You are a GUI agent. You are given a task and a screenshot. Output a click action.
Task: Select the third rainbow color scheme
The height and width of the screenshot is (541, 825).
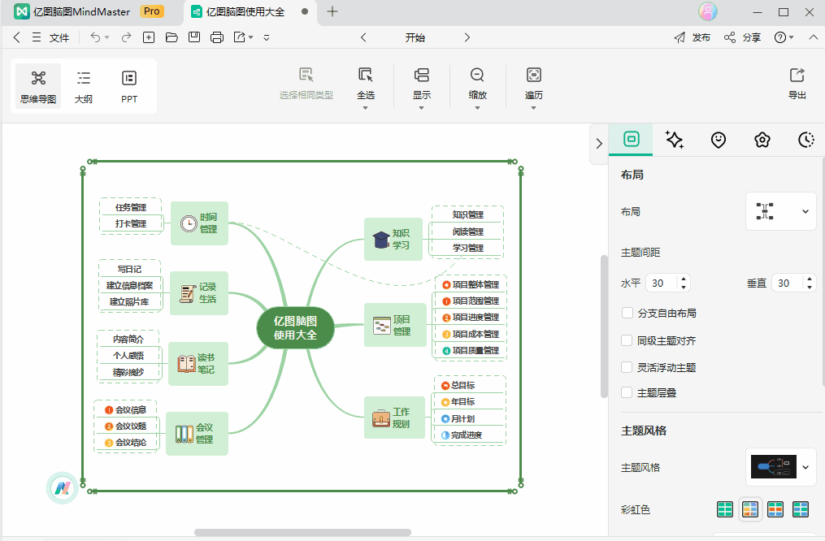775,509
